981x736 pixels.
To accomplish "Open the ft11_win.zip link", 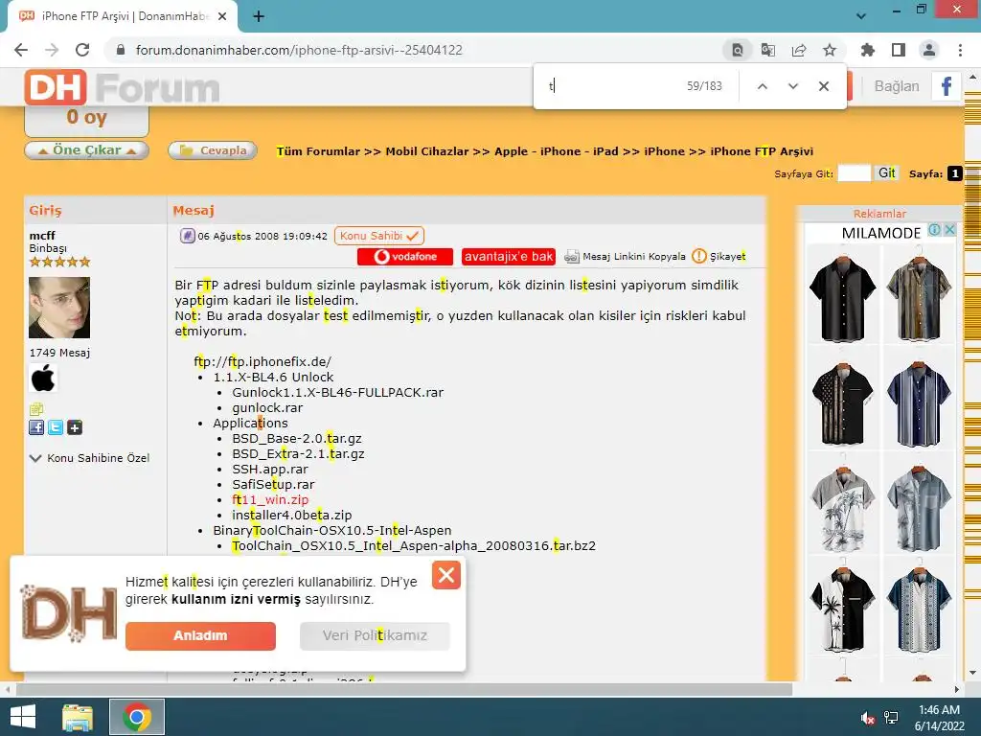I will [270, 499].
